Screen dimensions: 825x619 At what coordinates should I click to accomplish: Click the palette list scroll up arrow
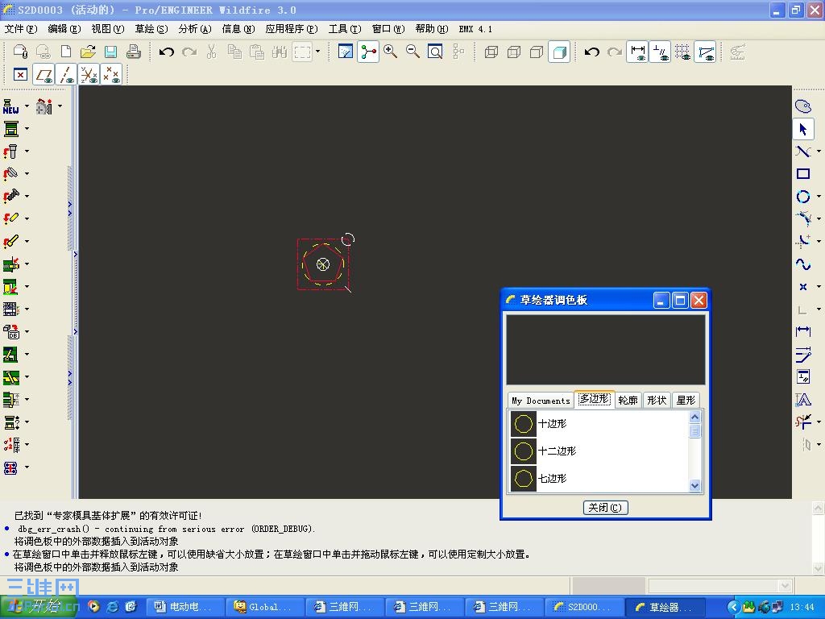pyautogui.click(x=695, y=417)
